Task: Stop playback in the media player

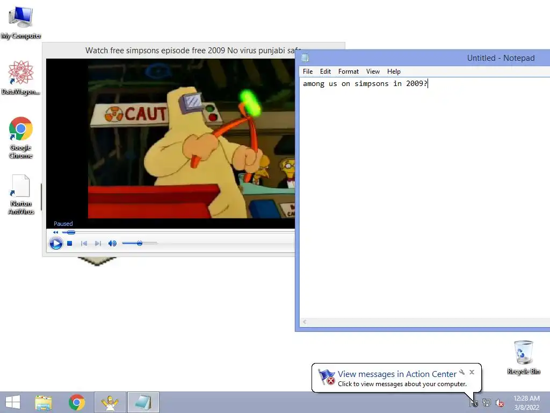Action: (x=69, y=244)
